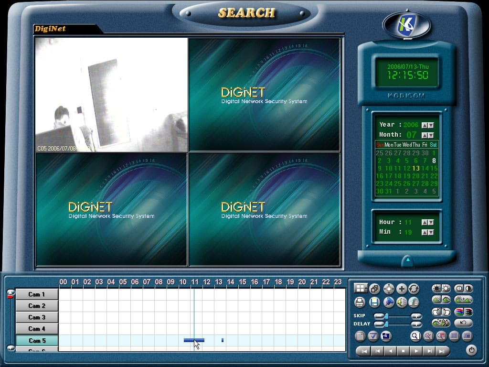The image size is (489, 367).
Task: Save the snapshot using the floppy disk icon
Action: tap(374, 302)
